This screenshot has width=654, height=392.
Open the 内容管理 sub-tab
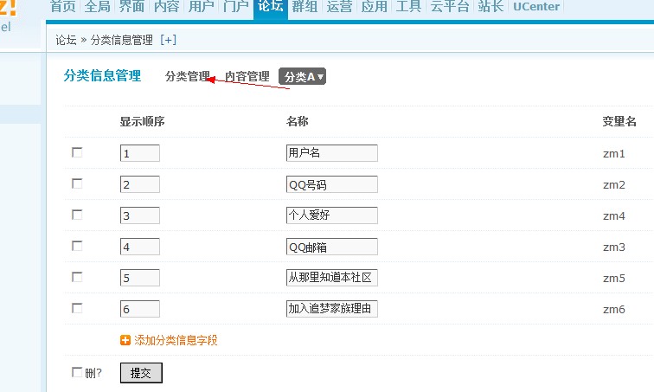[247, 76]
